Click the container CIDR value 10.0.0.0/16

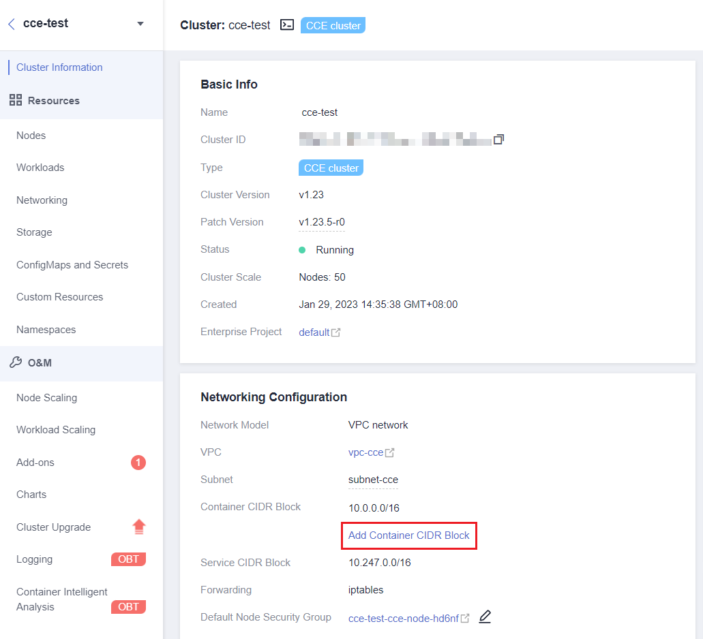(374, 508)
